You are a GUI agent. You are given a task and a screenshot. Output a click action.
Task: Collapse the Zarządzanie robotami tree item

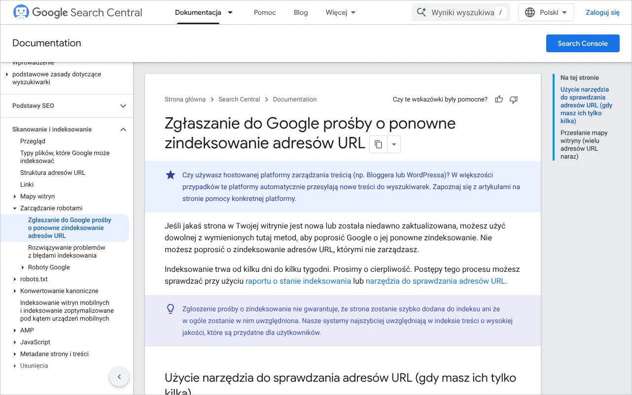[15, 208]
